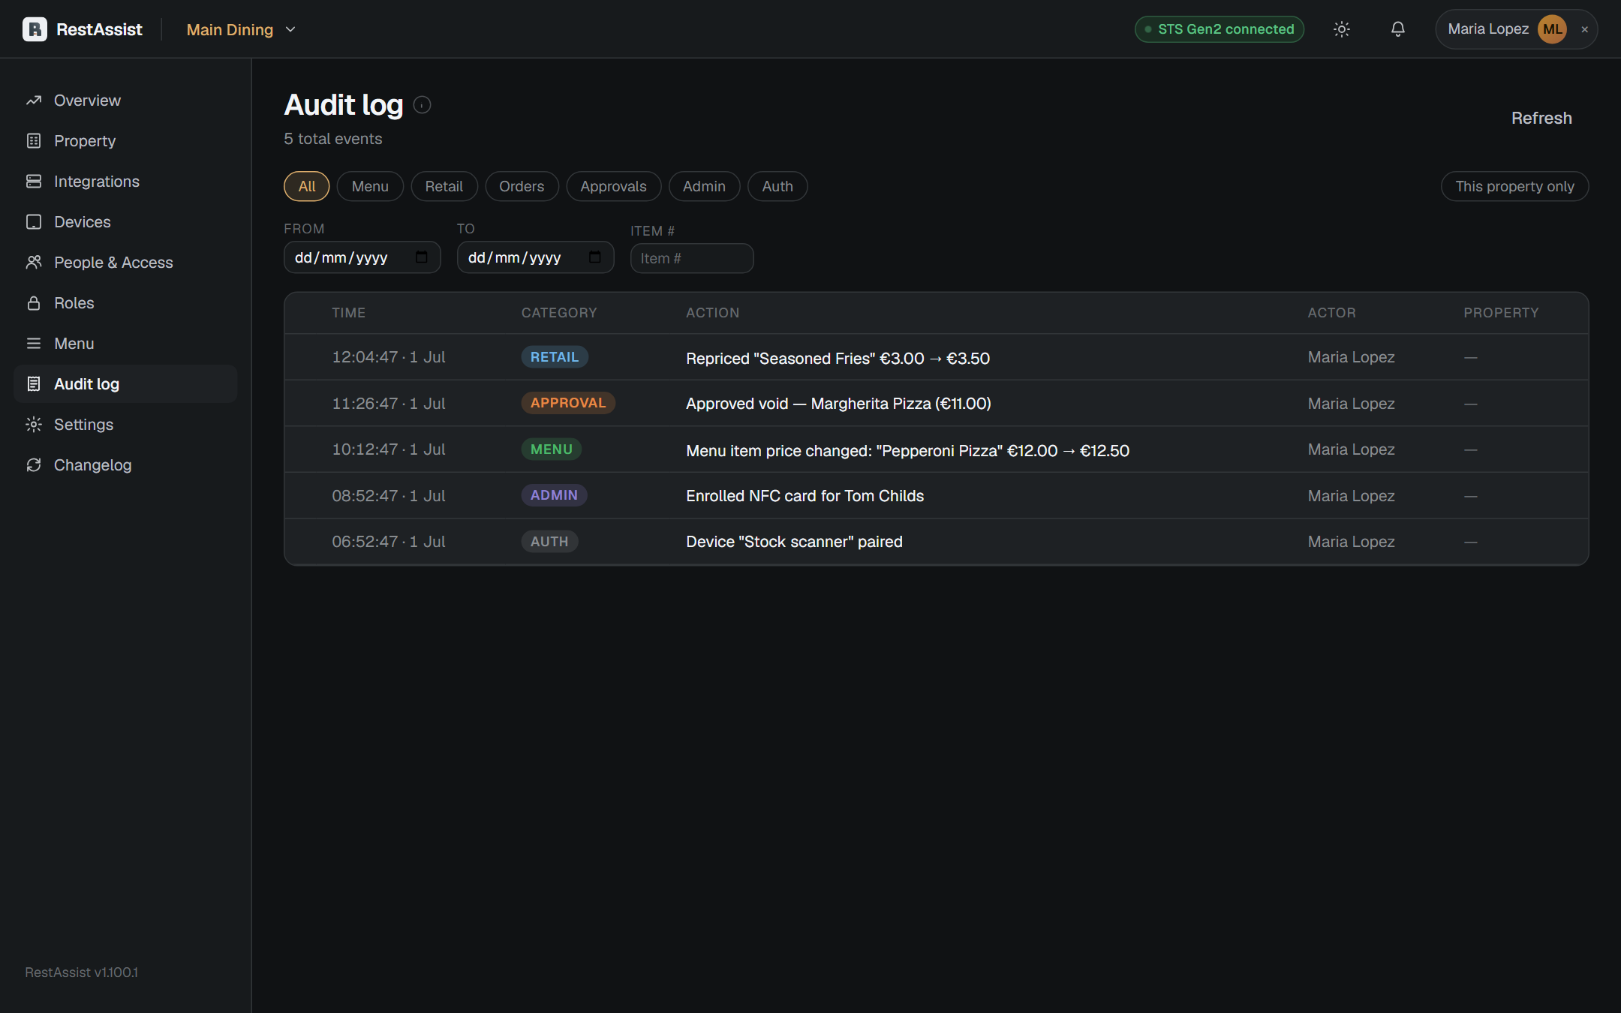
Task: Click the Audit log document icon
Action: pyautogui.click(x=34, y=384)
